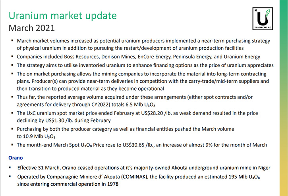Click the Yellow Cake PLC logo
This screenshot has width=288, height=196.
pyautogui.click(x=263, y=19)
